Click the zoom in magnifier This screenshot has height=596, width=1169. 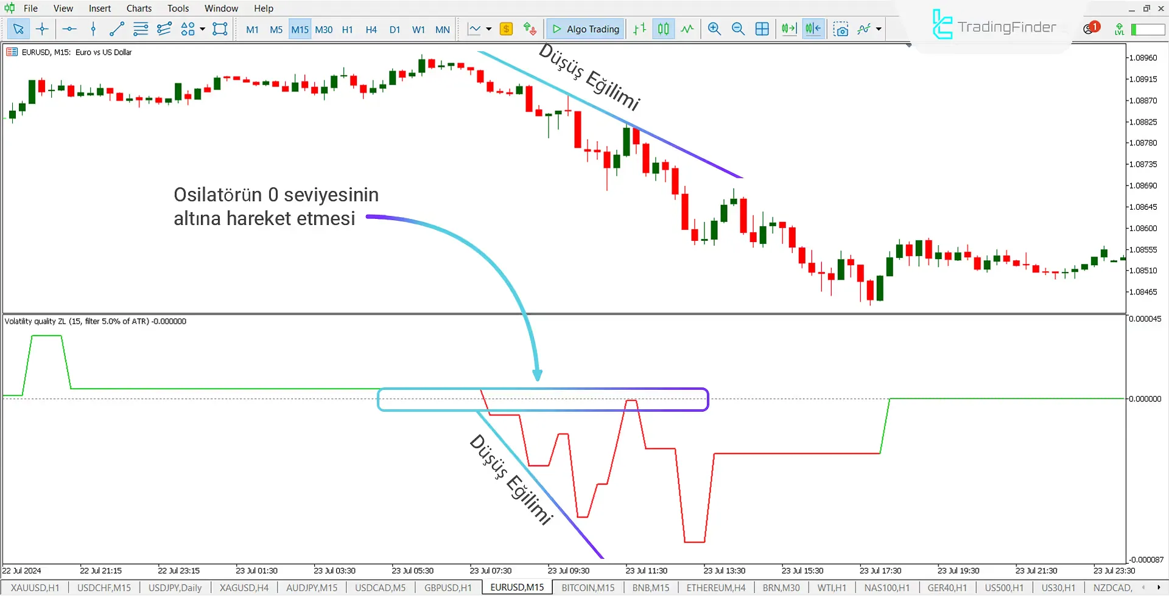[x=714, y=29]
